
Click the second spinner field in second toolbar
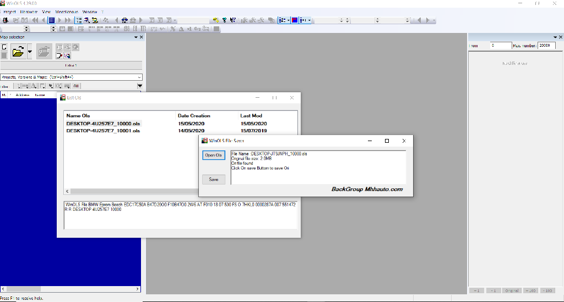click(x=43, y=29)
